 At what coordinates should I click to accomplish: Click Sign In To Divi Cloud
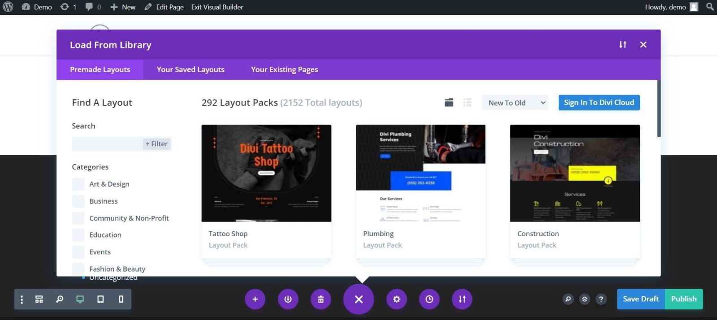599,102
